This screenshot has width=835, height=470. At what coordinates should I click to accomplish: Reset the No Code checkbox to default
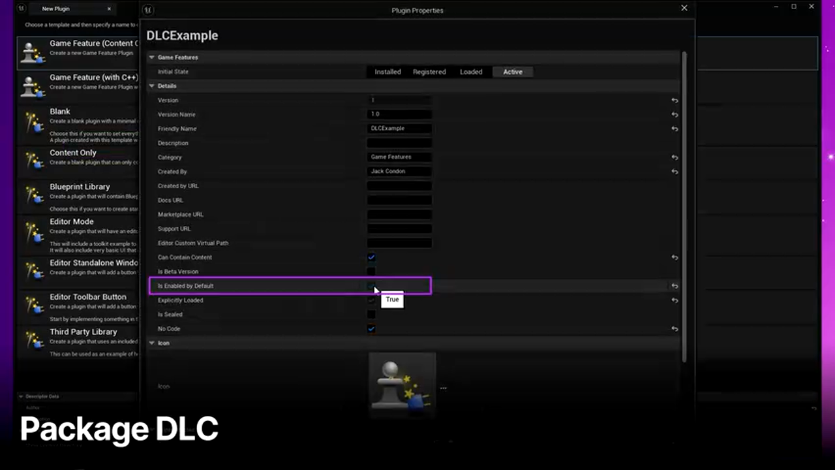pos(675,329)
